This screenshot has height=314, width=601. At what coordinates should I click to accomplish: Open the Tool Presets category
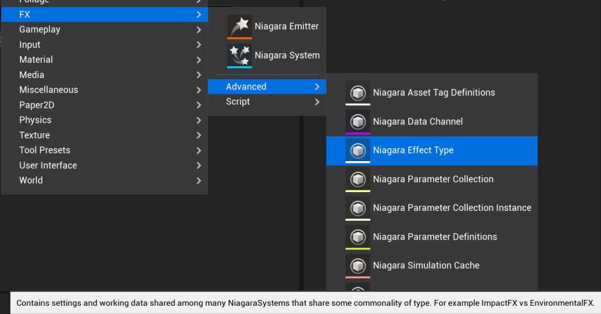[104, 151]
